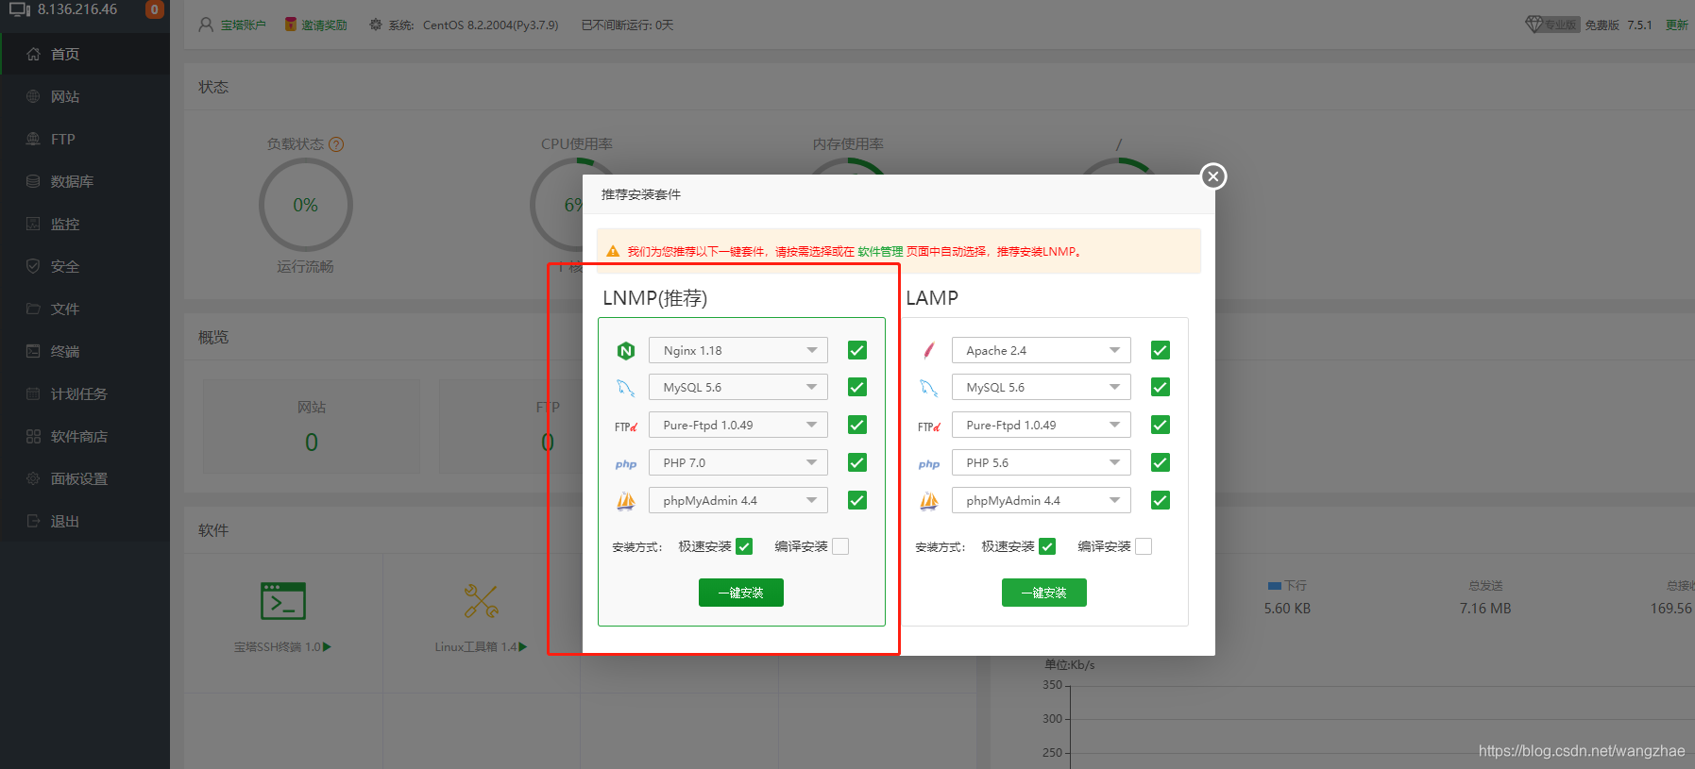Enable 编译安装 checkbox in LNMP
Viewport: 1695px width, 769px height.
(840, 546)
